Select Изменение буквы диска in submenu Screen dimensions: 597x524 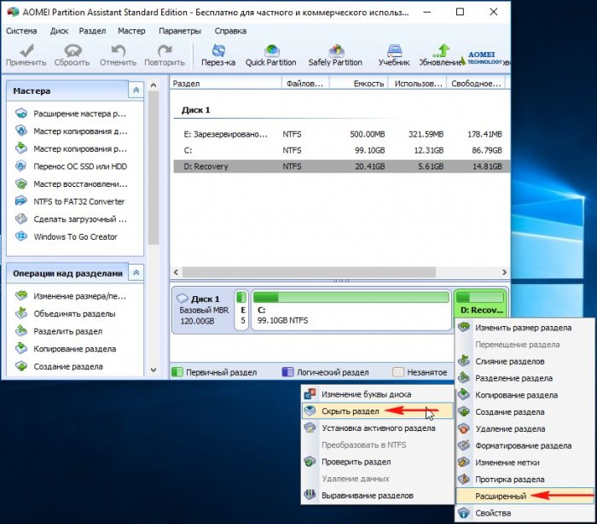click(x=378, y=394)
